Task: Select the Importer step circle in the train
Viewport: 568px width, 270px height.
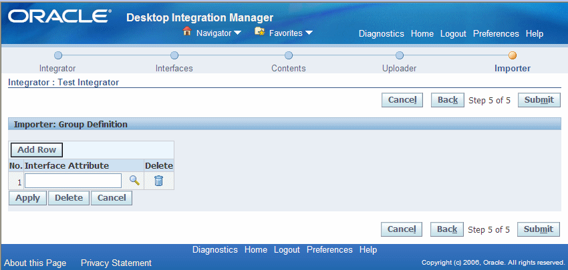Action: [513, 55]
